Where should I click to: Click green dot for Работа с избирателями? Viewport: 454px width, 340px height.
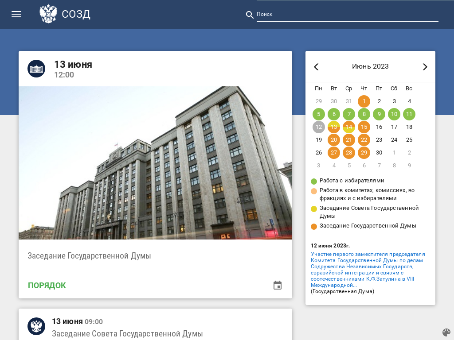[x=314, y=182]
